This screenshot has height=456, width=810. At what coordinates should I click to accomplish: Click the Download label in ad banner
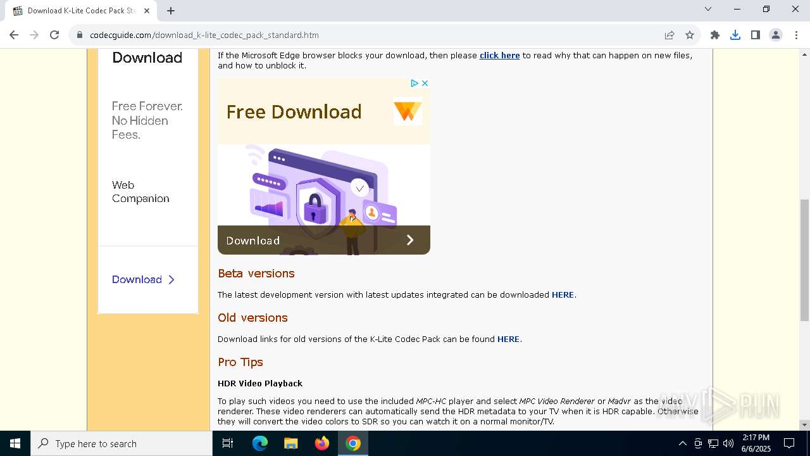pyautogui.click(x=252, y=241)
